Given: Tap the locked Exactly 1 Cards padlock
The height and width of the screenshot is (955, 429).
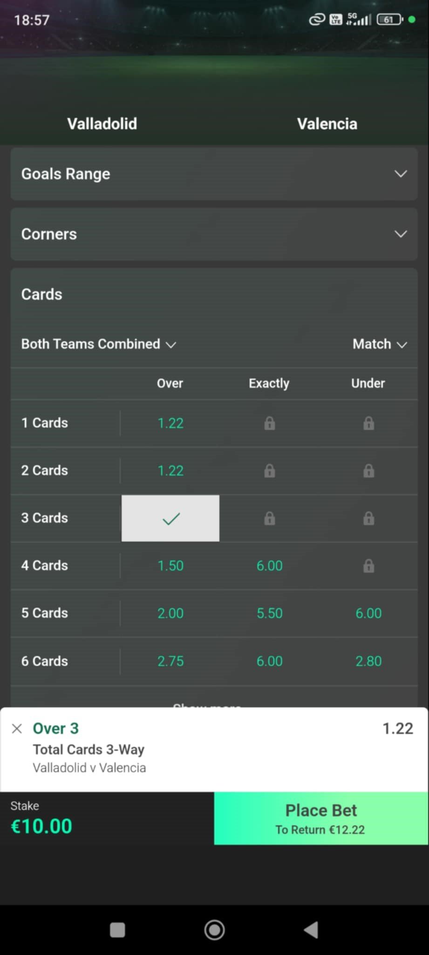Looking at the screenshot, I should click(x=269, y=423).
